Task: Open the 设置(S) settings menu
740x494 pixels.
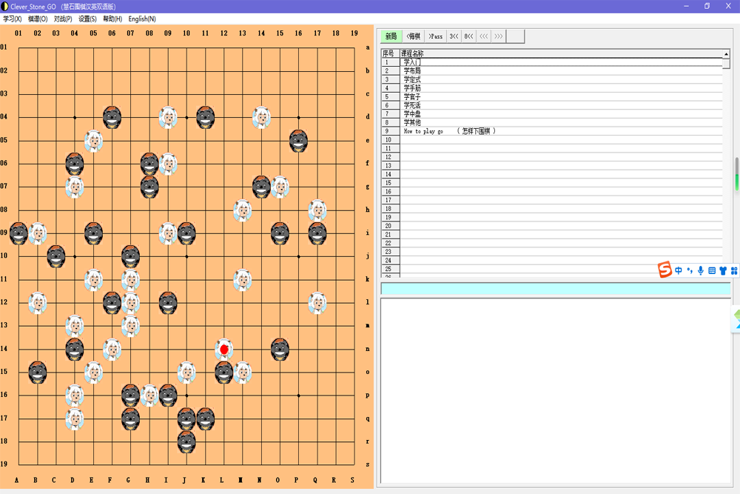Action: (87, 19)
